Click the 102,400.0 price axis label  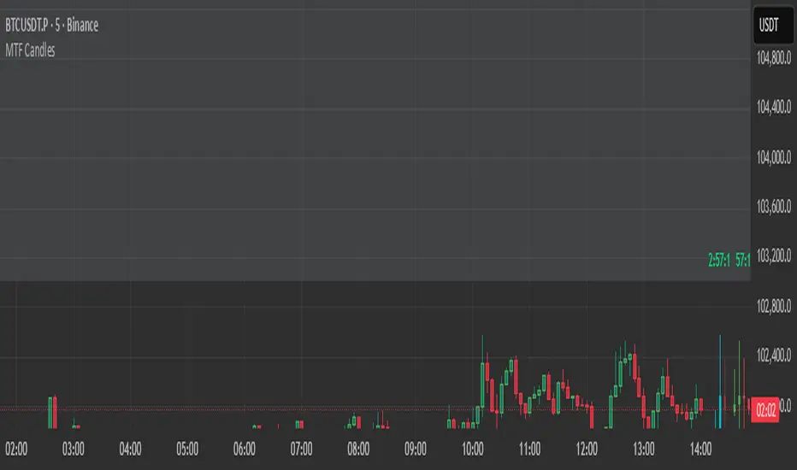pyautogui.click(x=774, y=355)
